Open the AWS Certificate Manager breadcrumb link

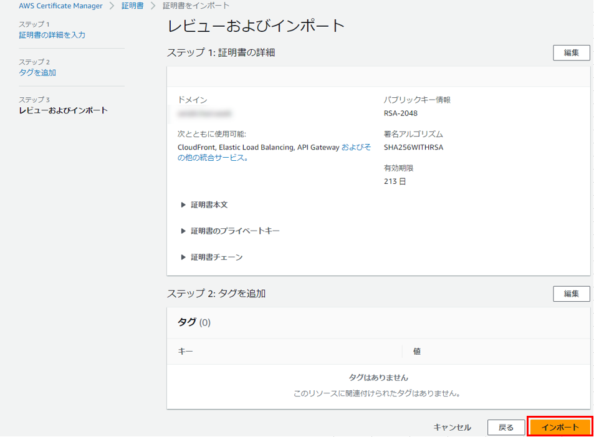coord(60,6)
